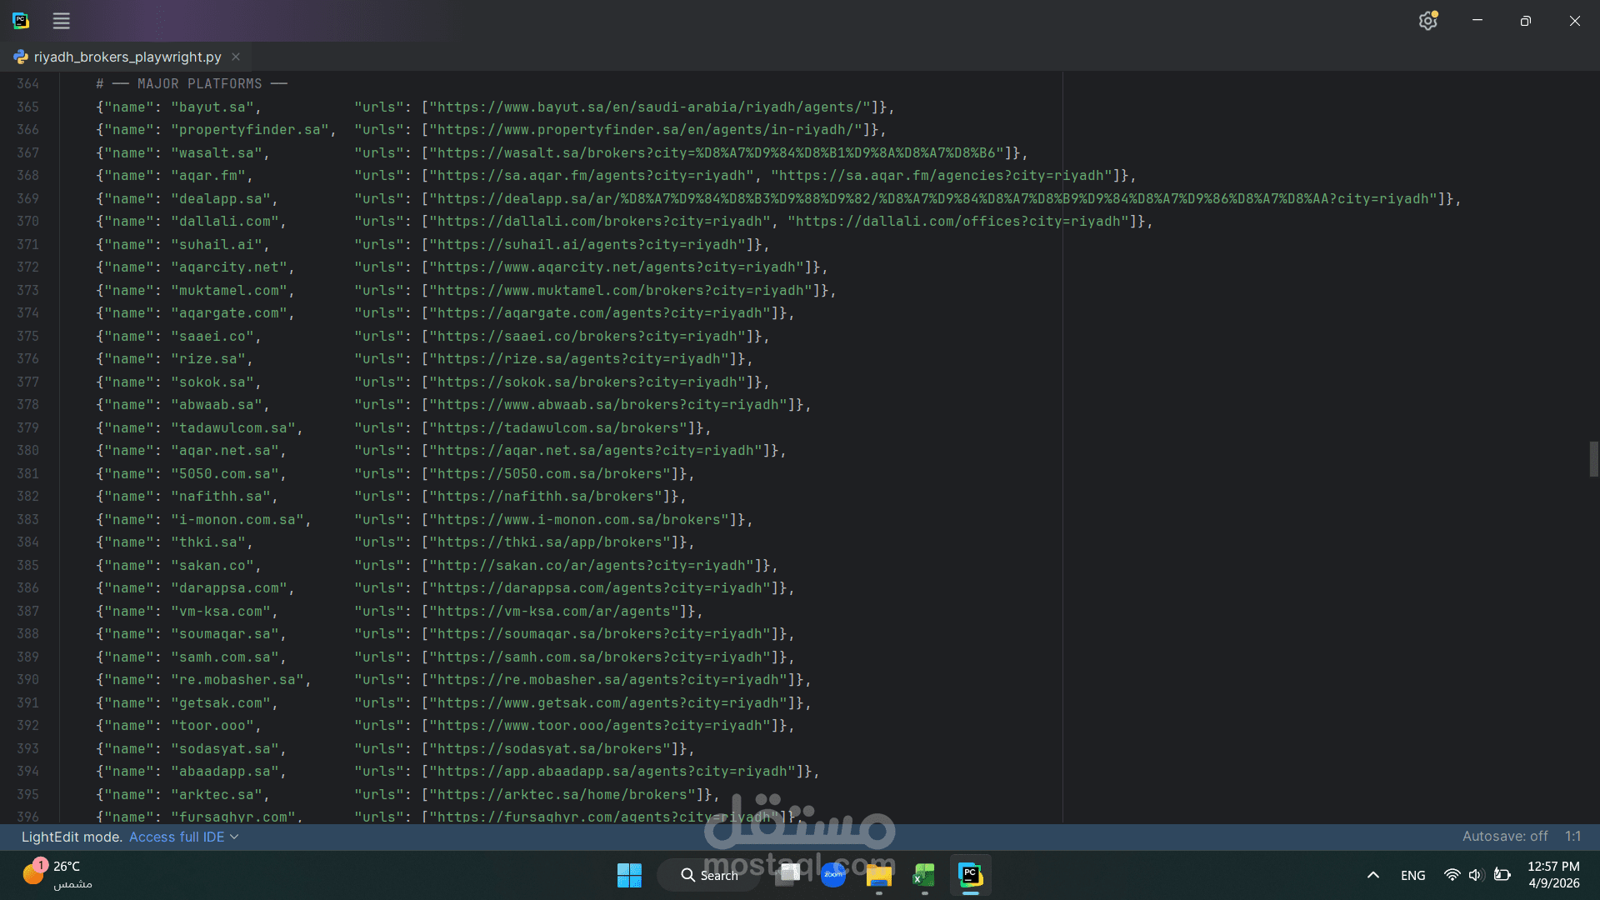
Task: Open Excel from the taskbar
Action: pyautogui.click(x=924, y=875)
